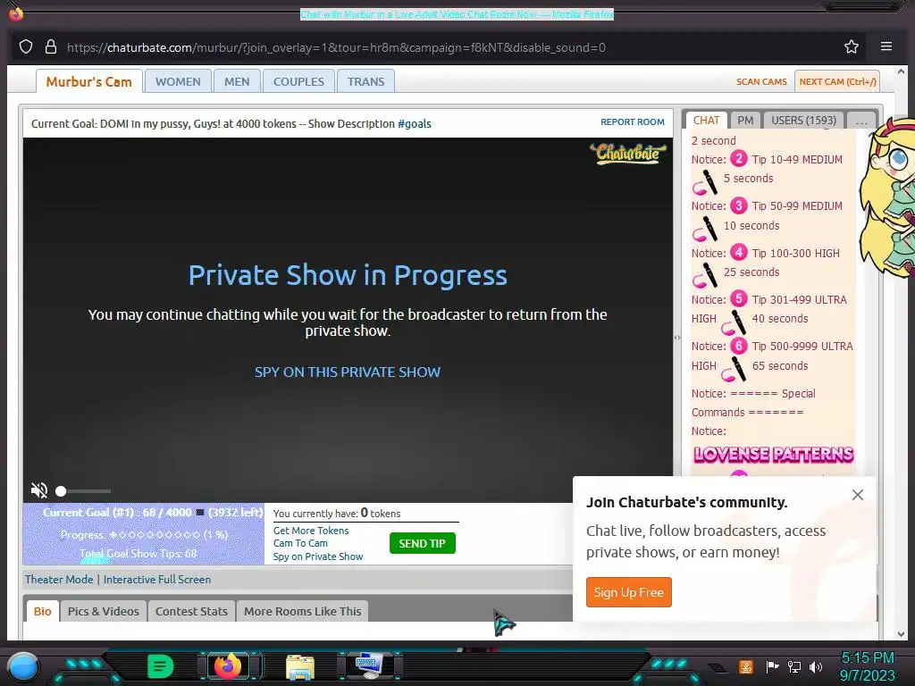Click the page scrollbar up arrow
This screenshot has height=686, width=915.
[901, 72]
